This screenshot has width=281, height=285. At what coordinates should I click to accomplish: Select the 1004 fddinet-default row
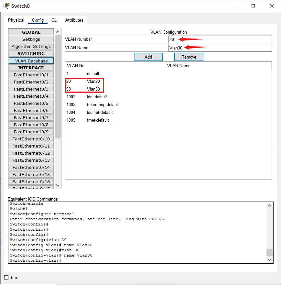point(168,112)
